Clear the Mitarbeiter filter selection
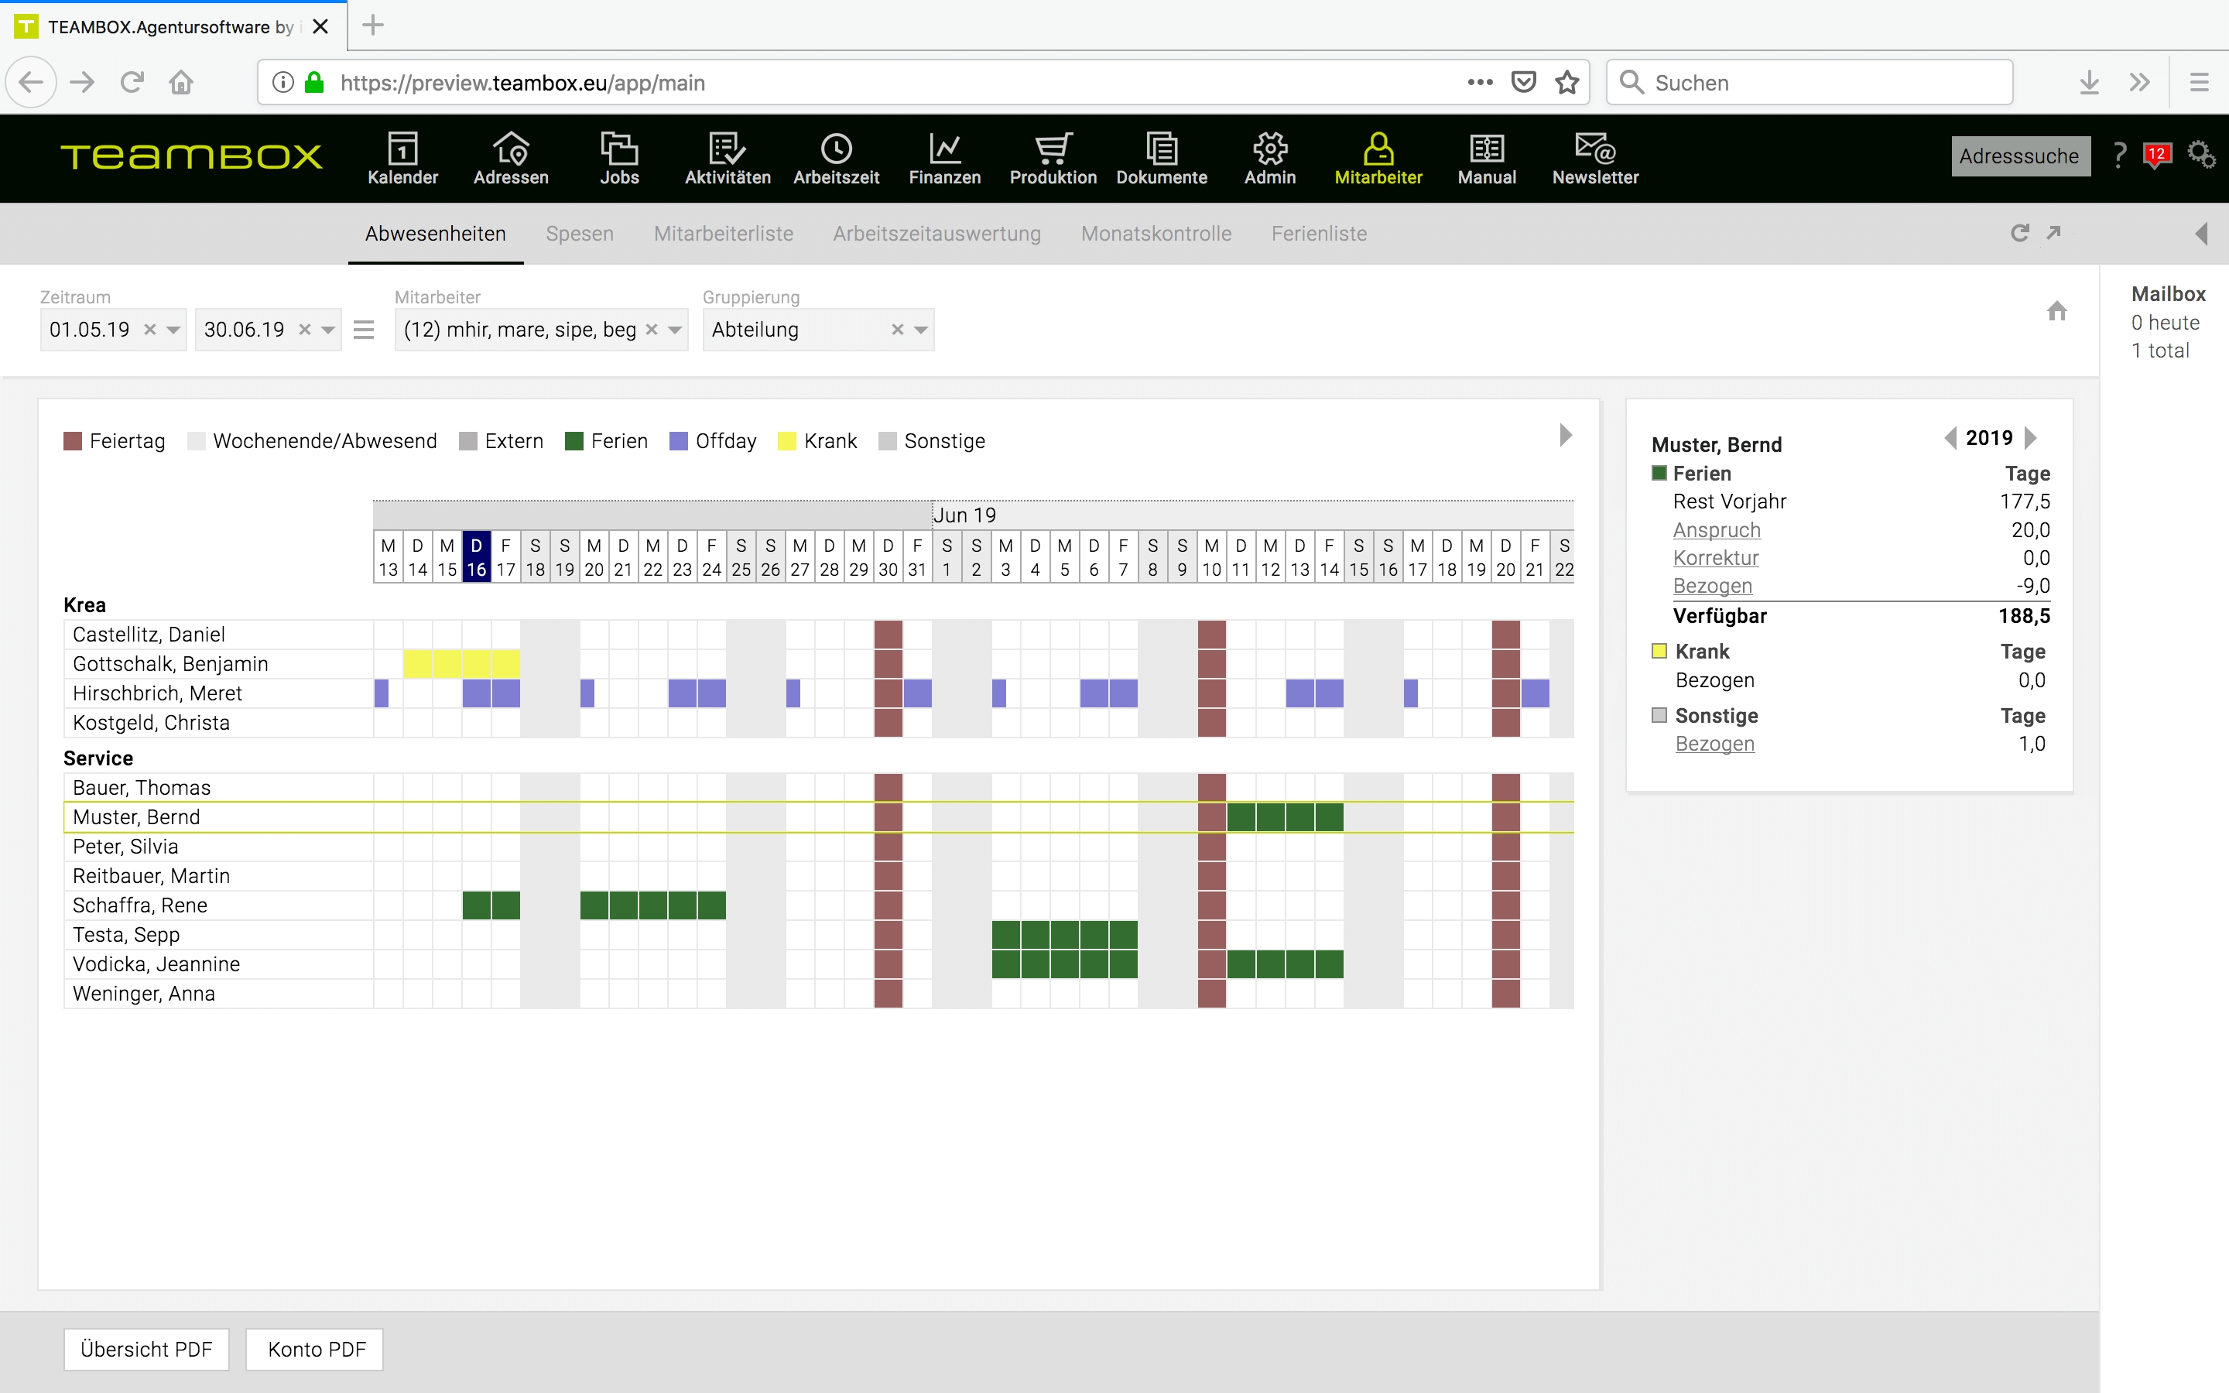Image resolution: width=2229 pixels, height=1393 pixels. click(x=651, y=330)
